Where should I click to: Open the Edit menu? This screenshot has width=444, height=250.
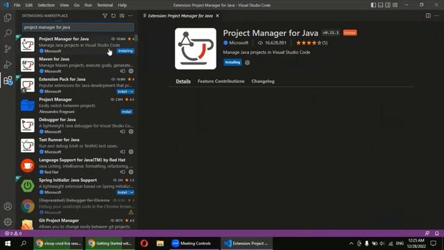[x=28, y=5]
